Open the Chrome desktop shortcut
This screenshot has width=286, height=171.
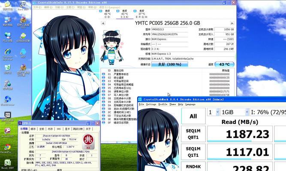tap(8, 148)
